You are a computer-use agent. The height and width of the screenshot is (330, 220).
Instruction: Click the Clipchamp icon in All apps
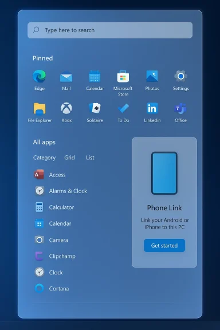[x=39, y=256]
